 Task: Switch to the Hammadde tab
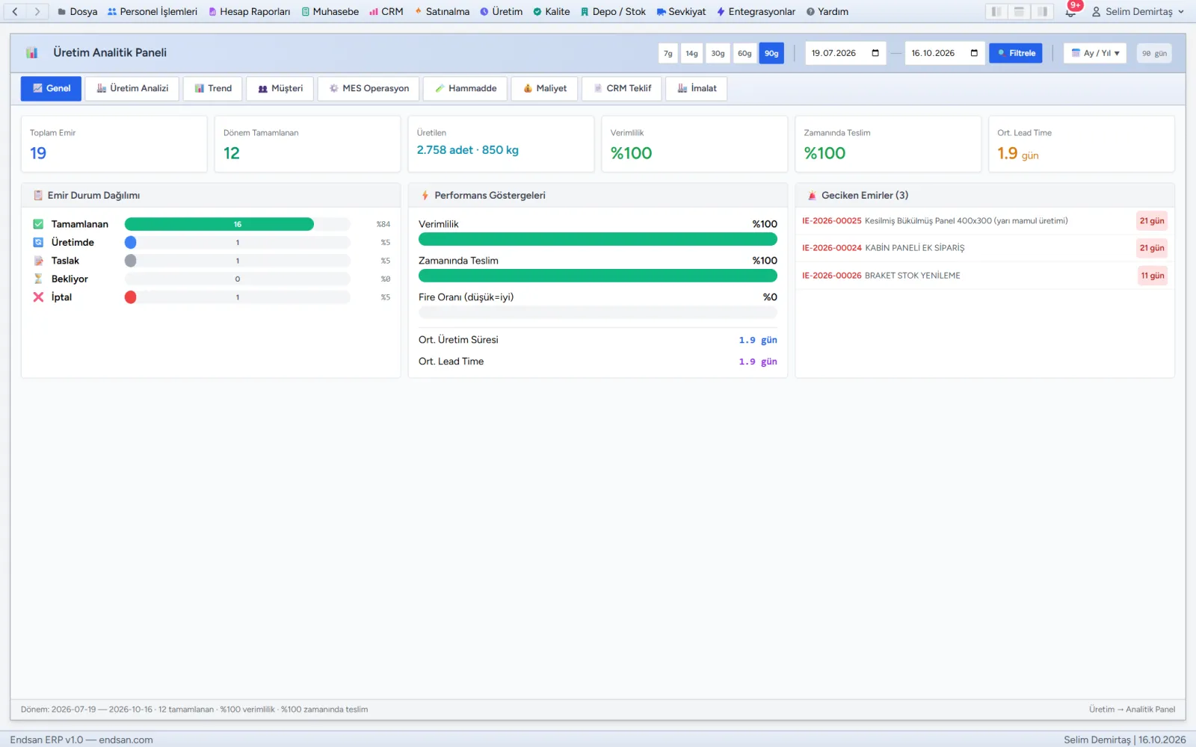[466, 88]
